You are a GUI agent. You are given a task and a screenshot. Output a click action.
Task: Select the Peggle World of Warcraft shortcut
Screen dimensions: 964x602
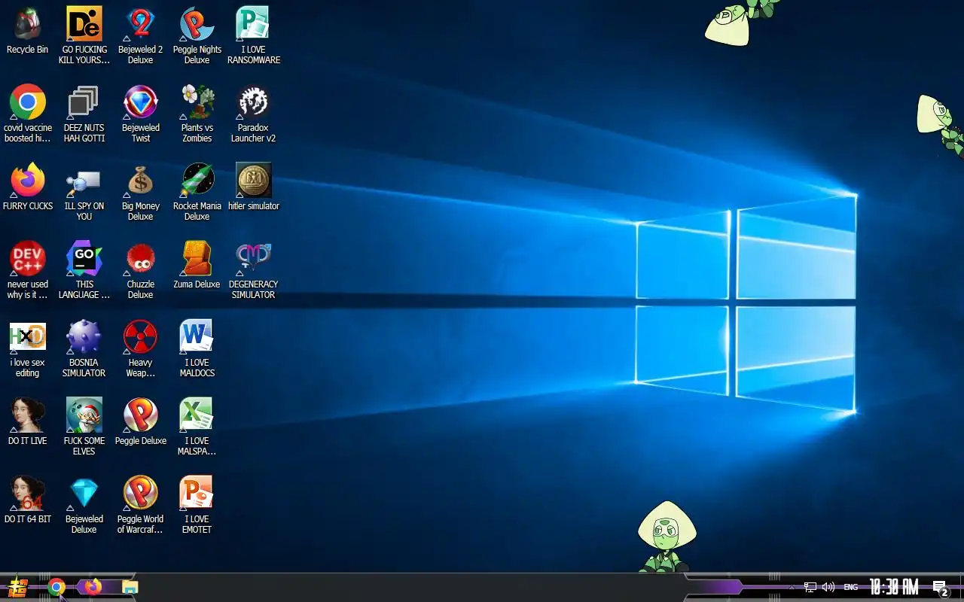coord(141,505)
